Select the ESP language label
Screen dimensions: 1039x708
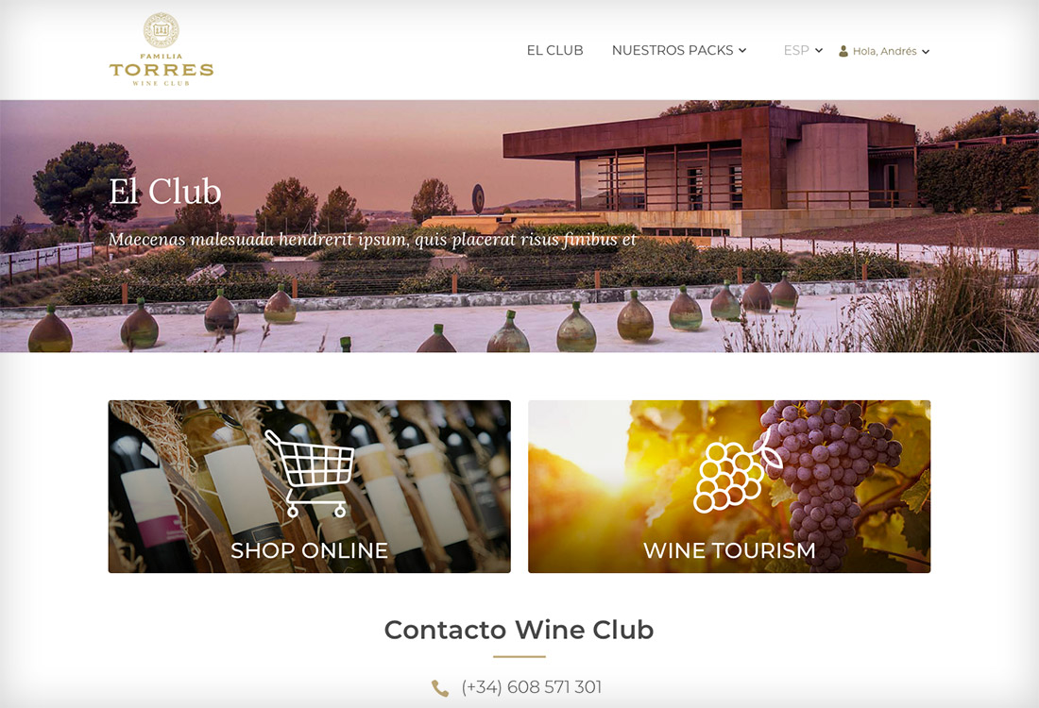(796, 50)
